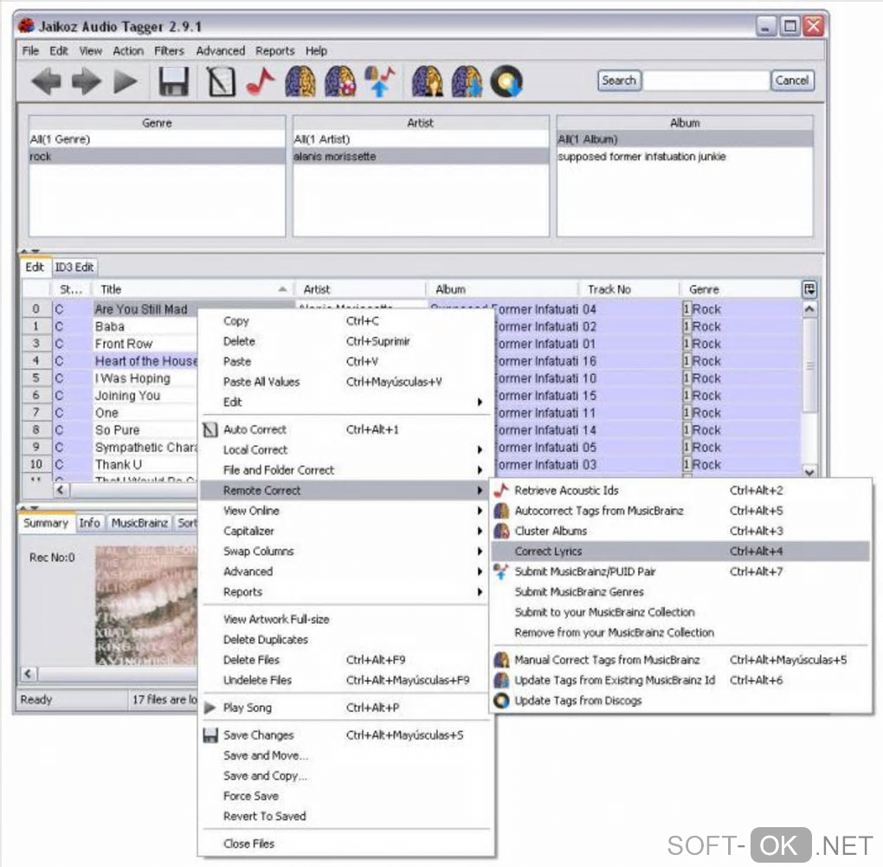Open the Info tab
883x867 pixels.
89,523
